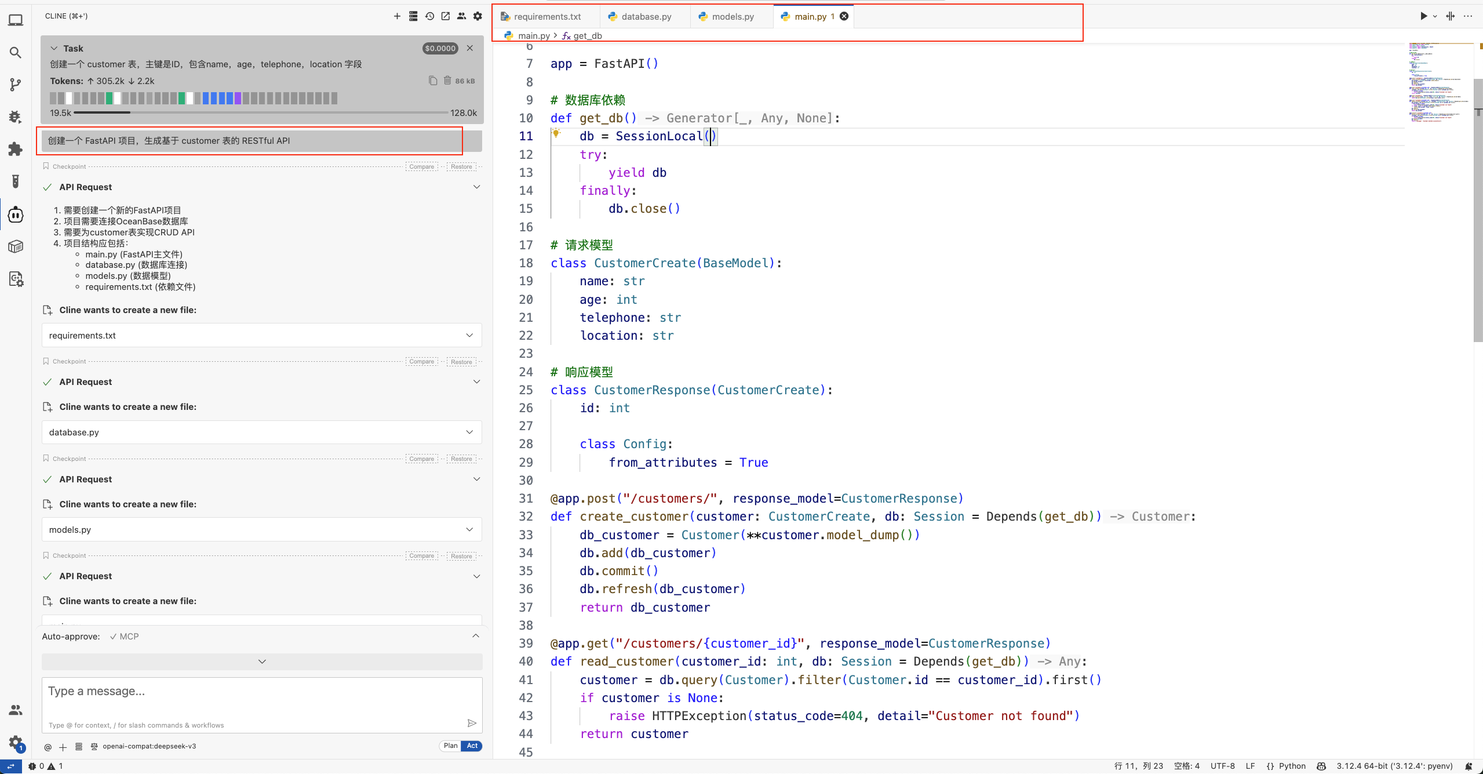Start a new Cline task with plus icon
1483x774 pixels.
point(397,16)
